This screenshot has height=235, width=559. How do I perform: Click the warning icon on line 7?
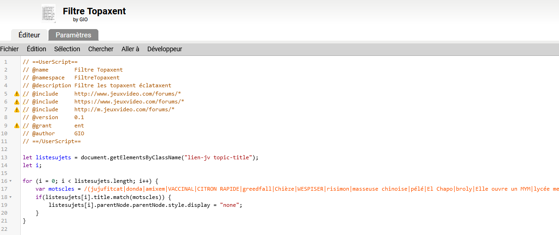[17, 109]
